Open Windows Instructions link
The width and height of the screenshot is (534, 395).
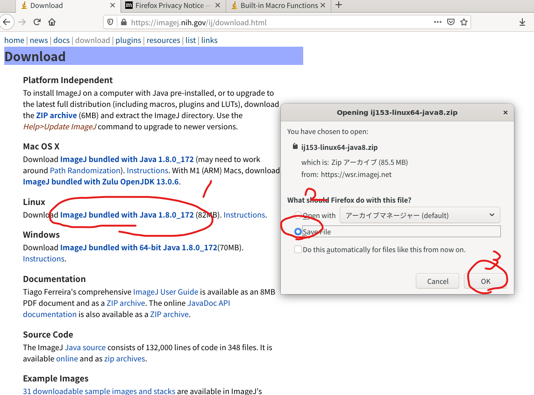point(43,259)
